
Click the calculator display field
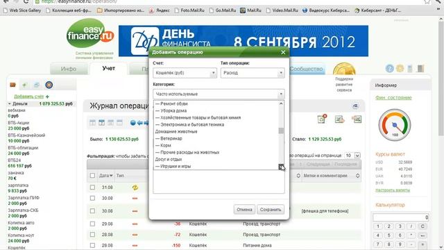click(x=401, y=217)
